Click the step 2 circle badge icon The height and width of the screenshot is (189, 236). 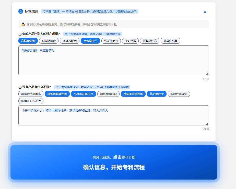pos(21,11)
